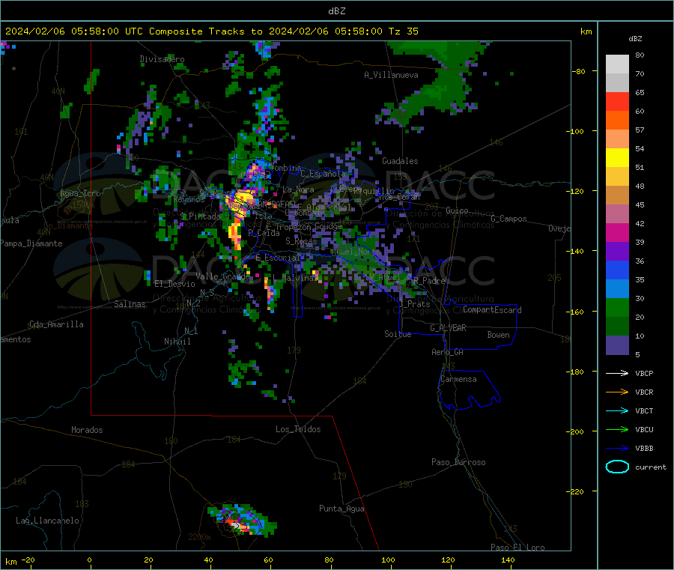Click the blue VBBB arrow in legend

[617, 449]
